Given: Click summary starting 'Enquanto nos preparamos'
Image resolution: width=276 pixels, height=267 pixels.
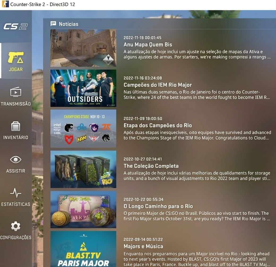Looking at the screenshot, I should pyautogui.click(x=197, y=259).
